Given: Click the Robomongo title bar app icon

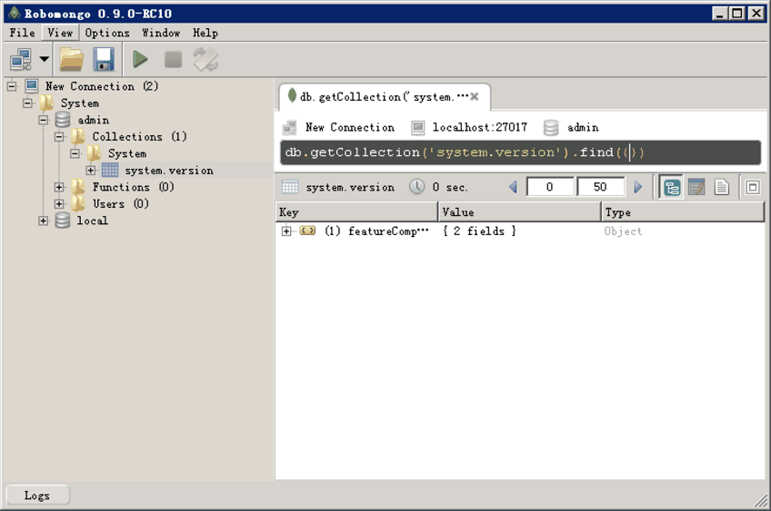Looking at the screenshot, I should click(x=15, y=14).
